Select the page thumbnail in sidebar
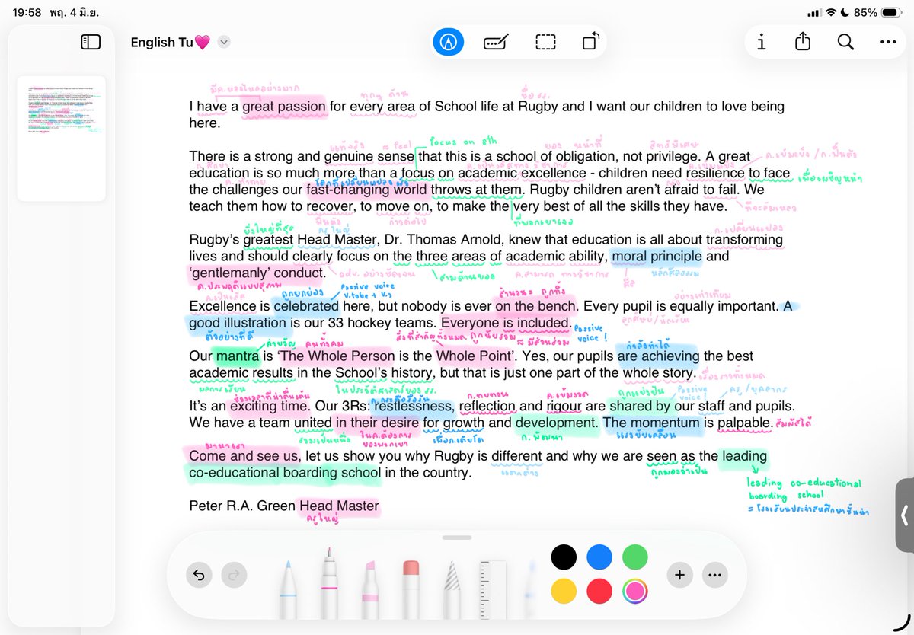 tap(62, 138)
